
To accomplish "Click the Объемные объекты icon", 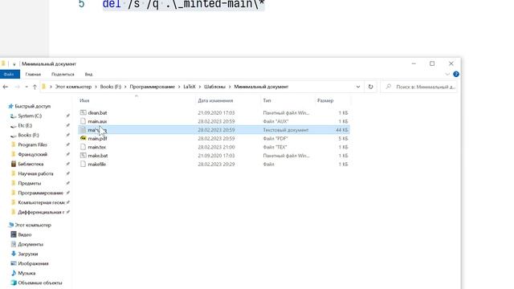I will point(14,283).
